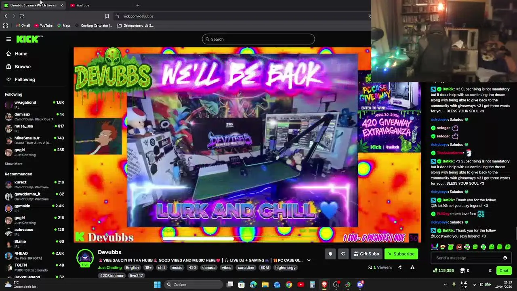Open the Just Chatting category link
This screenshot has height=291, width=517.
tap(109, 268)
